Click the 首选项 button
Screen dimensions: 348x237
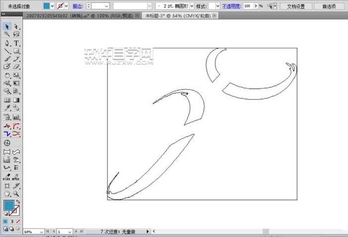point(329,6)
